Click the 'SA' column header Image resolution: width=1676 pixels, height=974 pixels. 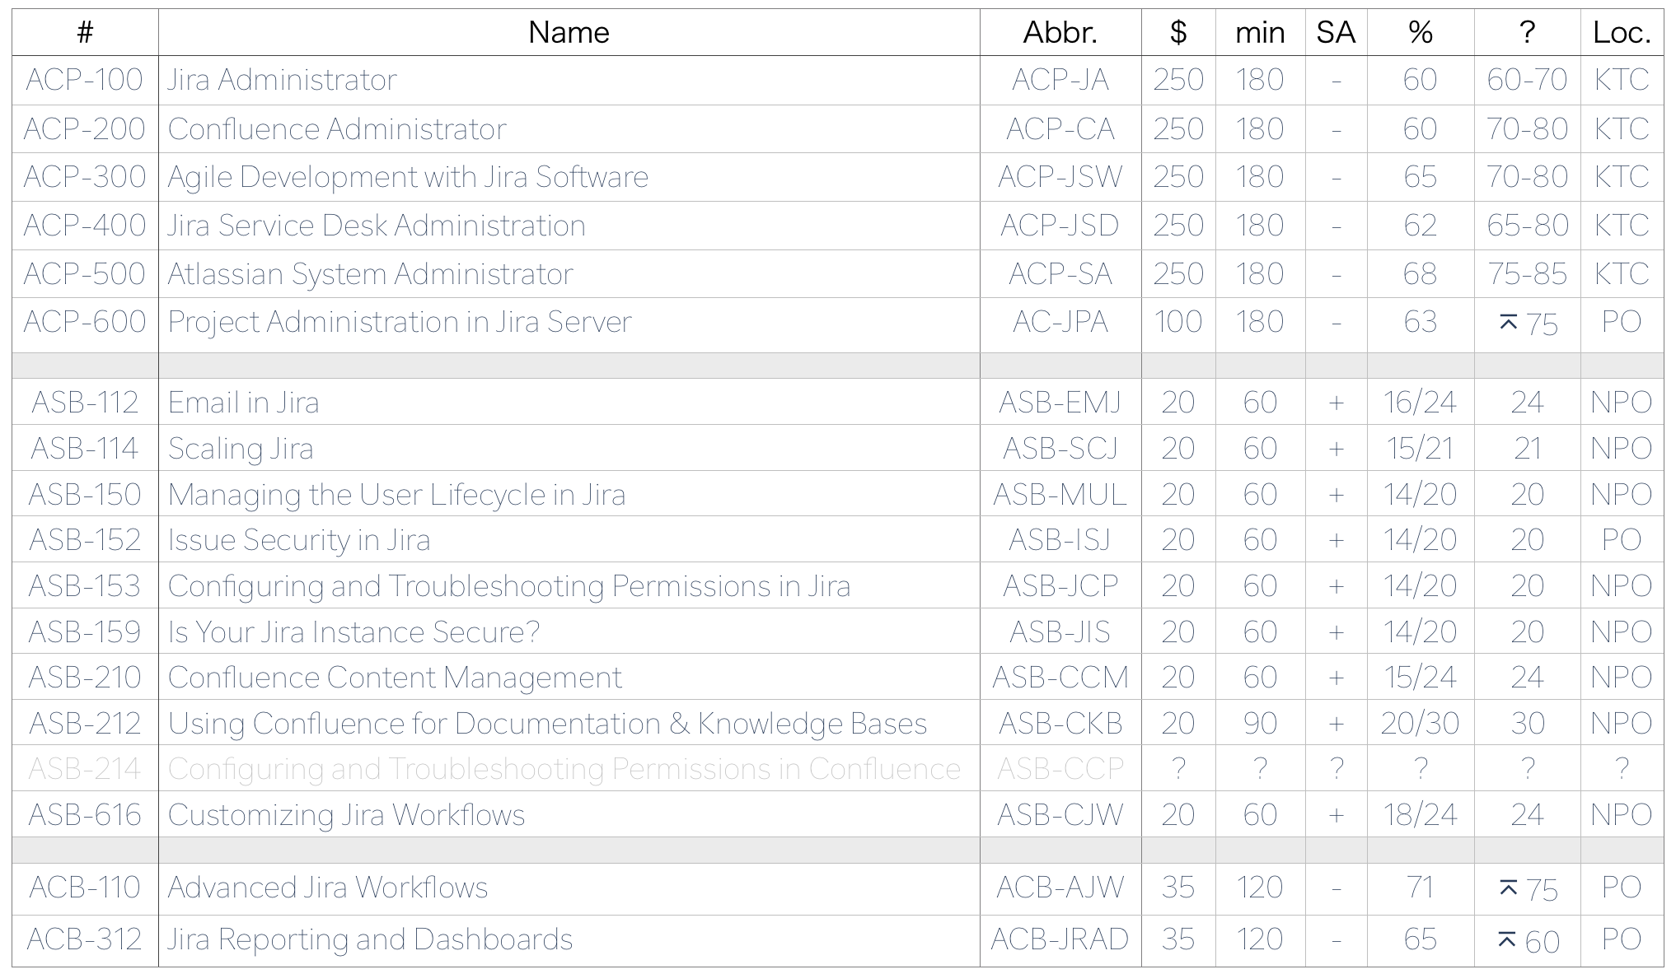1336,33
